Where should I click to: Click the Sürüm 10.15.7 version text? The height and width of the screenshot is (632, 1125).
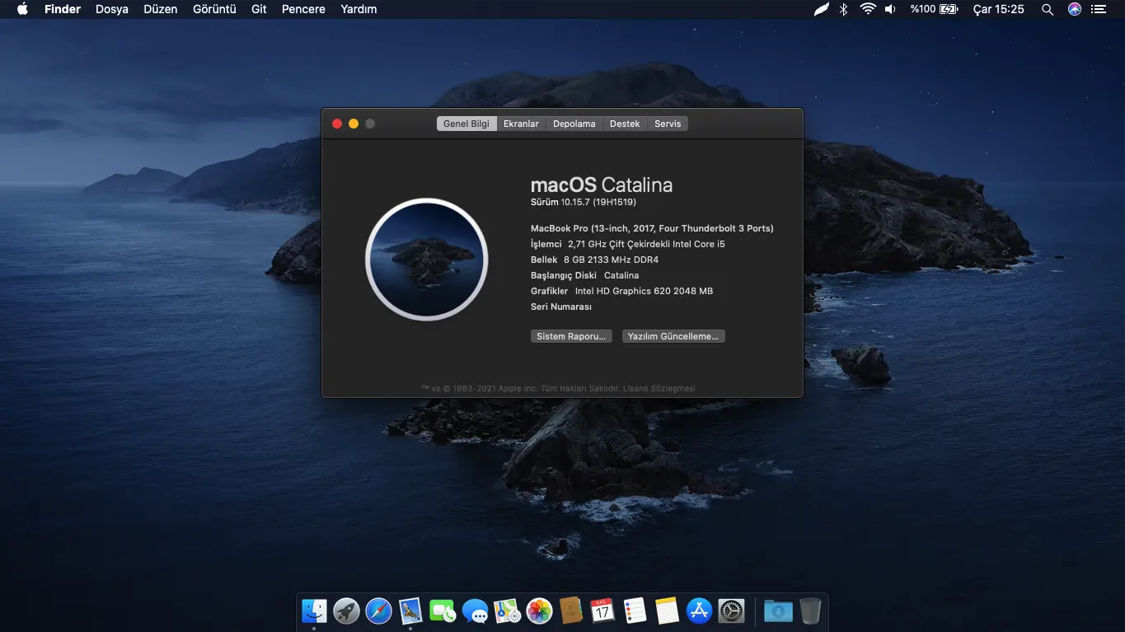point(584,202)
